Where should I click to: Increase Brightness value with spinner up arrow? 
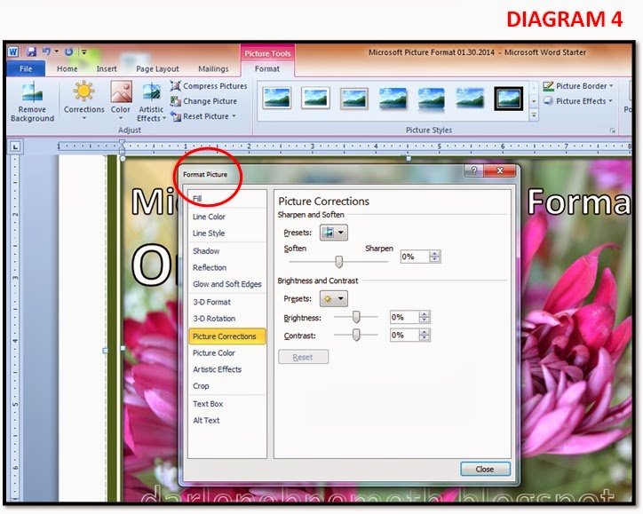pos(425,314)
